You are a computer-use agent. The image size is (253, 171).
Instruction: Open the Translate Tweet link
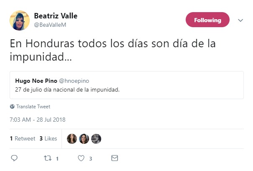(x=33, y=106)
